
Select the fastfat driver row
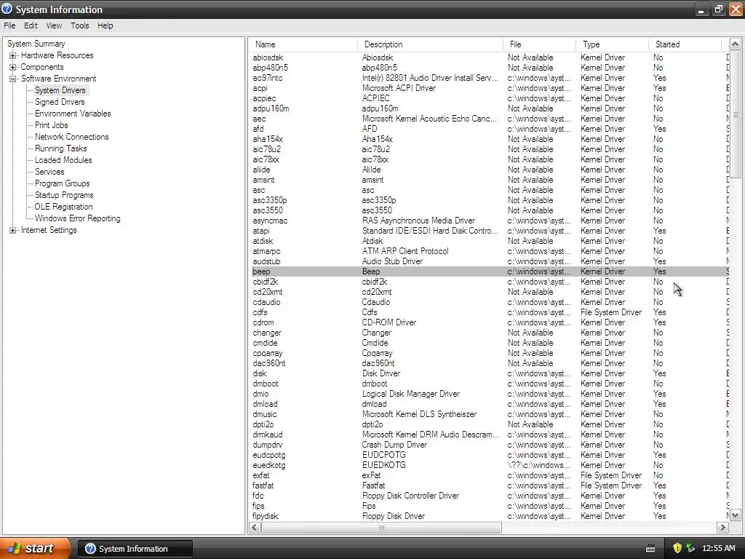pyautogui.click(x=490, y=485)
